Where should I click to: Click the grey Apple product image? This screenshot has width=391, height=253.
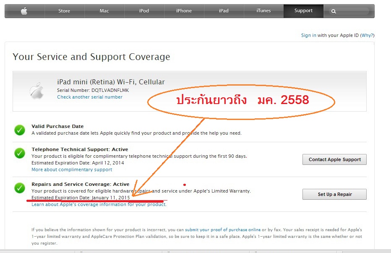[36, 91]
